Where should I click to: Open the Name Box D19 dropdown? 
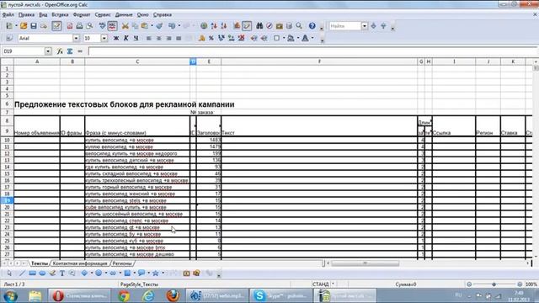pos(48,51)
